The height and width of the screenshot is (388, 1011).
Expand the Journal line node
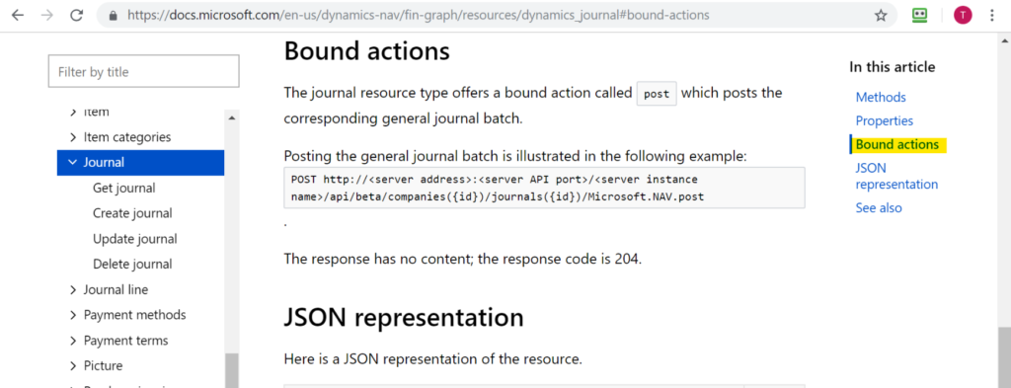[x=73, y=290]
